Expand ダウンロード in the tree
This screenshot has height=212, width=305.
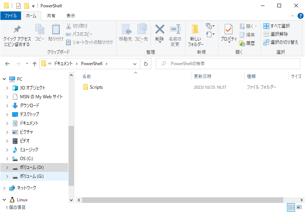pos(7,106)
